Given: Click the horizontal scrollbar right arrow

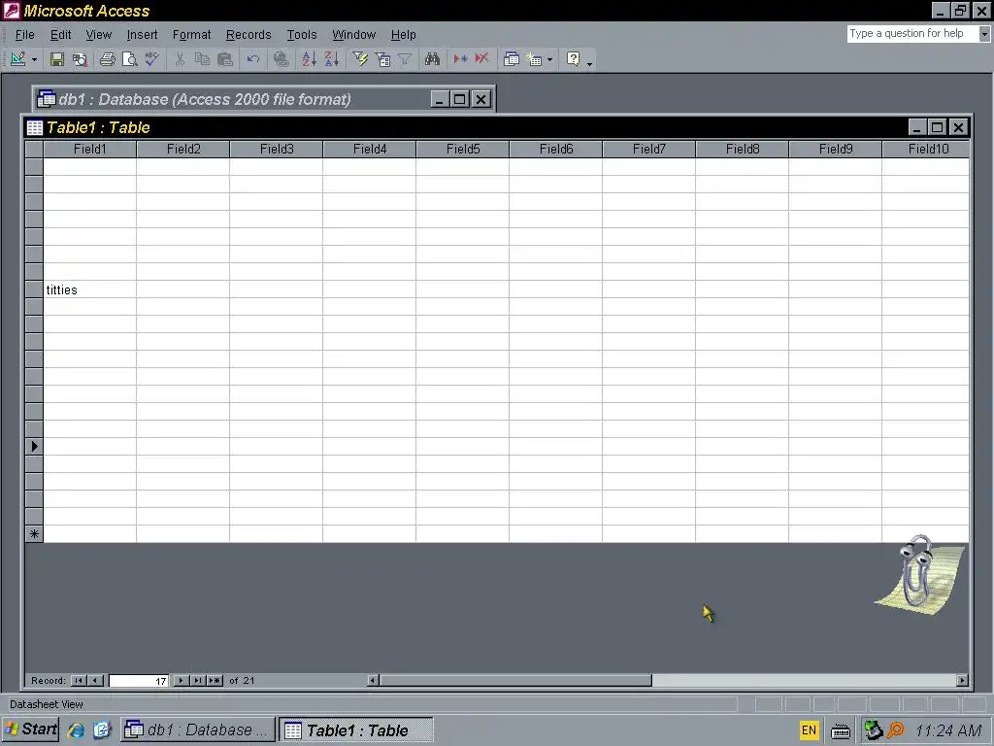Looking at the screenshot, I should [962, 681].
